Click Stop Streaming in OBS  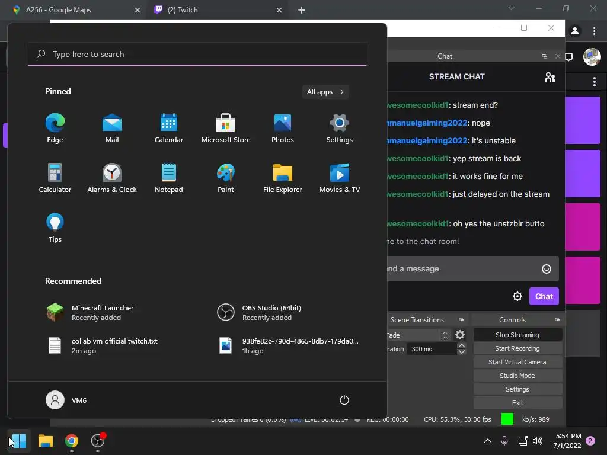point(517,335)
